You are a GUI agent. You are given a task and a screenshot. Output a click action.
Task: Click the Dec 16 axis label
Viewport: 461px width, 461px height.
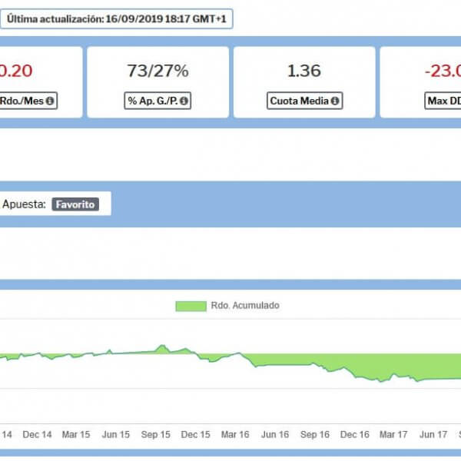coord(354,435)
